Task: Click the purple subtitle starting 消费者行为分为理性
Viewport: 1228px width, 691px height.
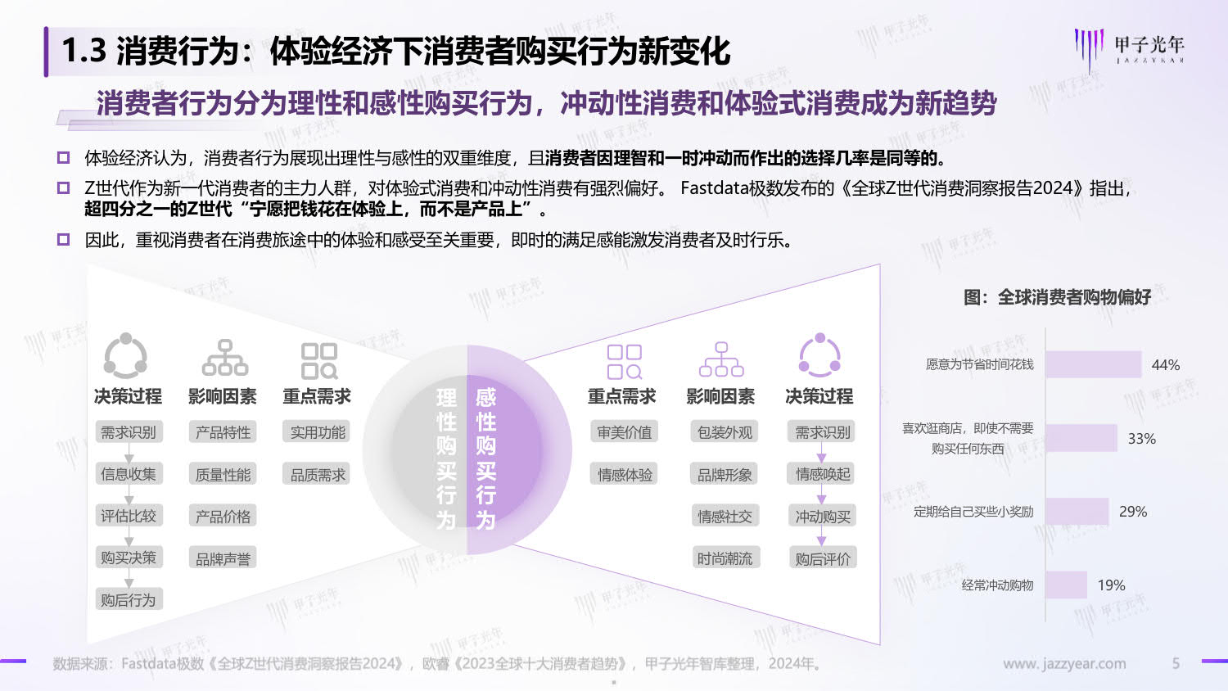Action: (x=546, y=103)
